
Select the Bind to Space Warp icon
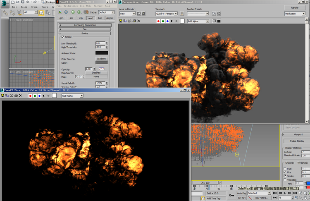click(19, 13)
